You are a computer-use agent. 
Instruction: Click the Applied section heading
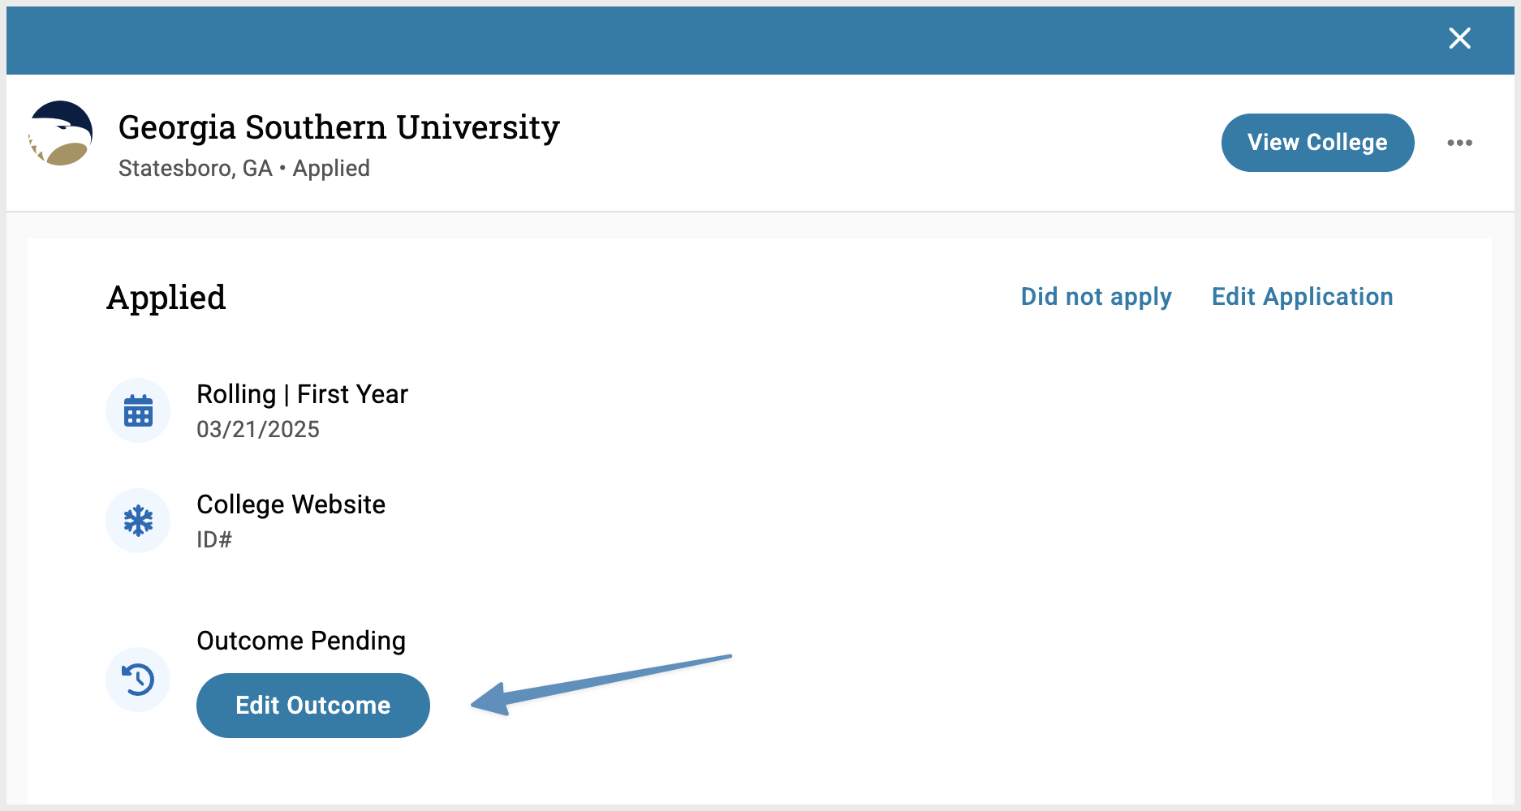click(166, 298)
